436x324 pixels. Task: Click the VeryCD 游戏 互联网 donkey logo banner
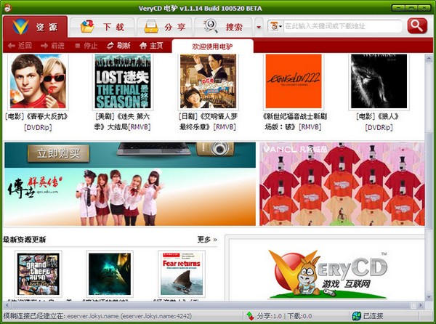click(327, 274)
